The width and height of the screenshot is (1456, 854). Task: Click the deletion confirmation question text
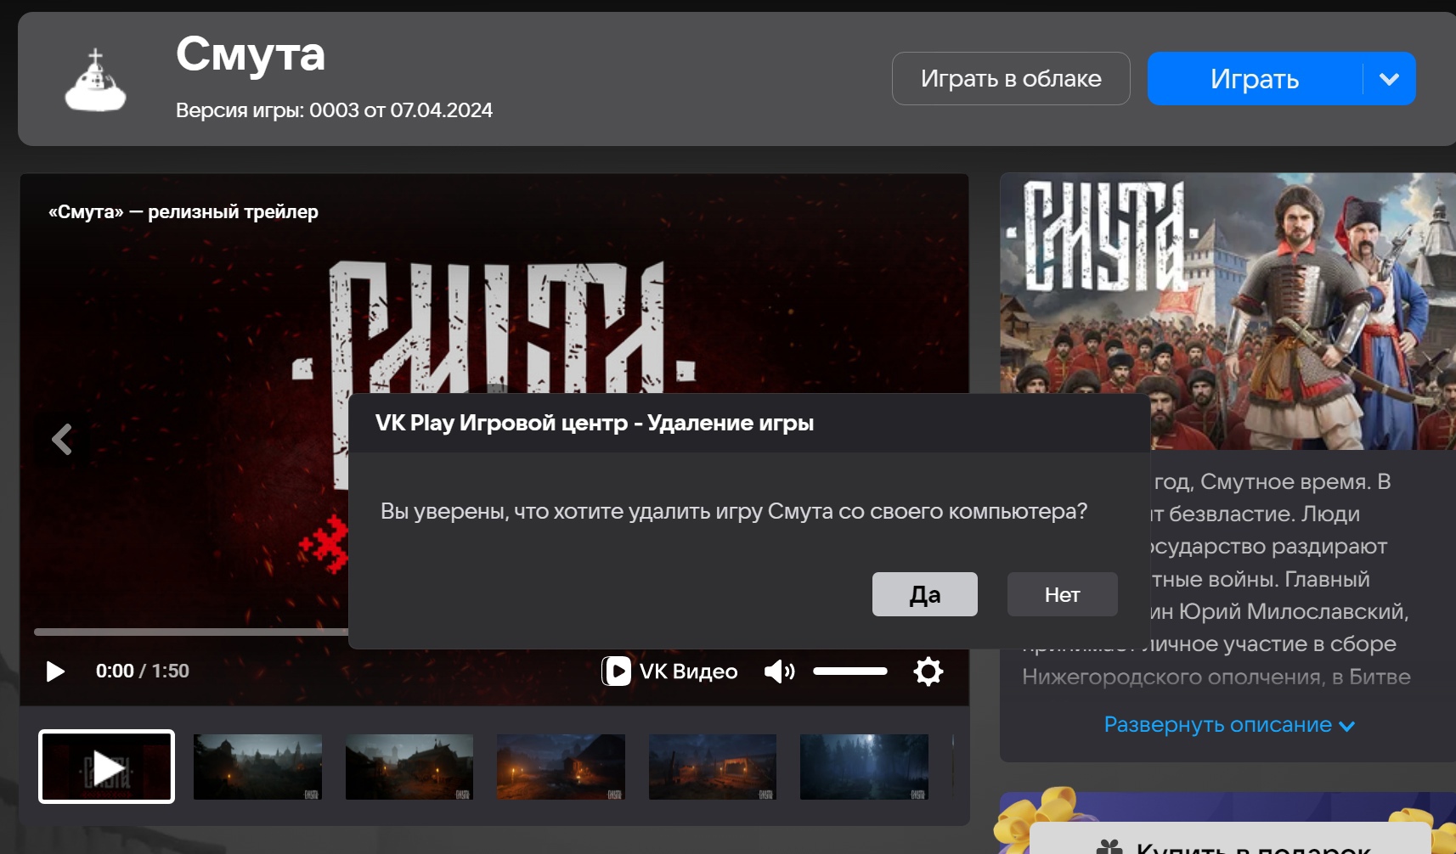point(734,512)
